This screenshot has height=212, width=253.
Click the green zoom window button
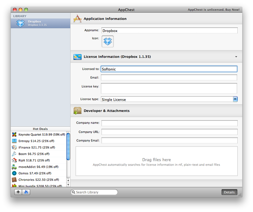(26, 10)
